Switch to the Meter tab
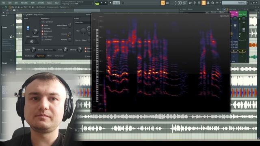Screen dimensions: 260x146 tap(49, 56)
